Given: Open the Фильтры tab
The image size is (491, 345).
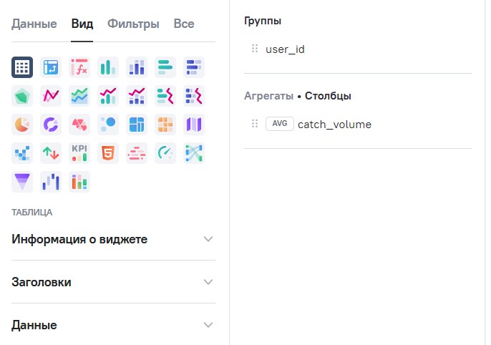Looking at the screenshot, I should tap(133, 24).
